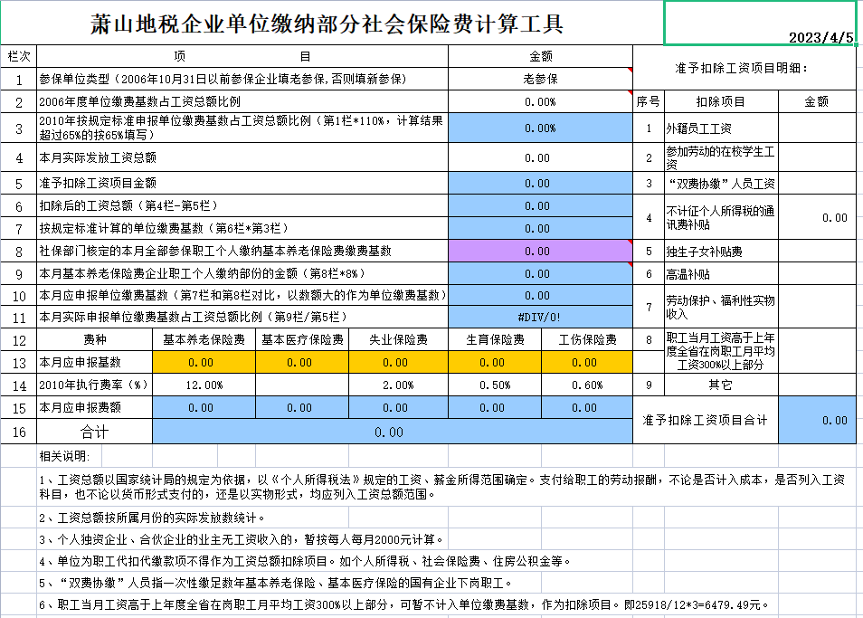Select the empty 基本医疗保险费 rate cell in row 14
Image resolution: width=863 pixels, height=618 pixels.
302,385
